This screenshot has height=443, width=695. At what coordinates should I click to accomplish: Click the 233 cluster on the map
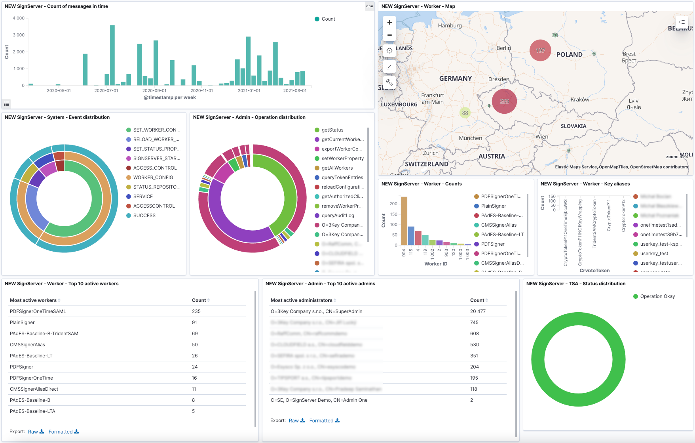point(504,101)
